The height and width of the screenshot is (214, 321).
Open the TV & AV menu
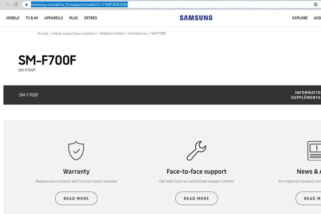point(32,18)
